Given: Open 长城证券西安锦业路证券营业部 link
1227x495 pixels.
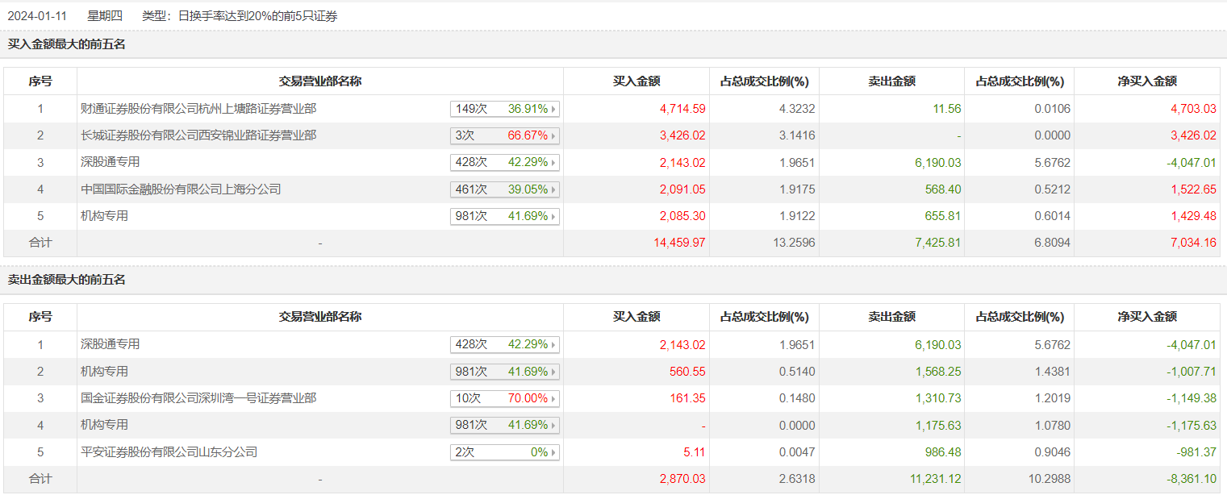Looking at the screenshot, I should pyautogui.click(x=198, y=135).
